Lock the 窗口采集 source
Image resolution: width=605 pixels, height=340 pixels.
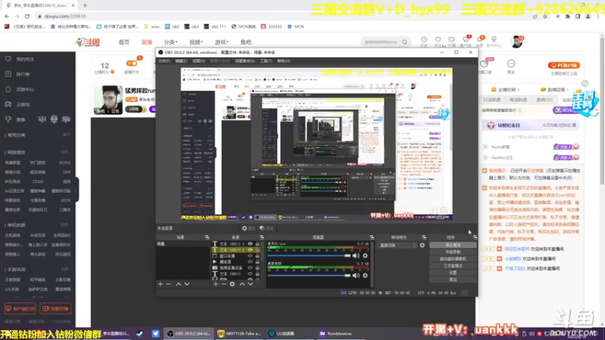pyautogui.click(x=257, y=256)
